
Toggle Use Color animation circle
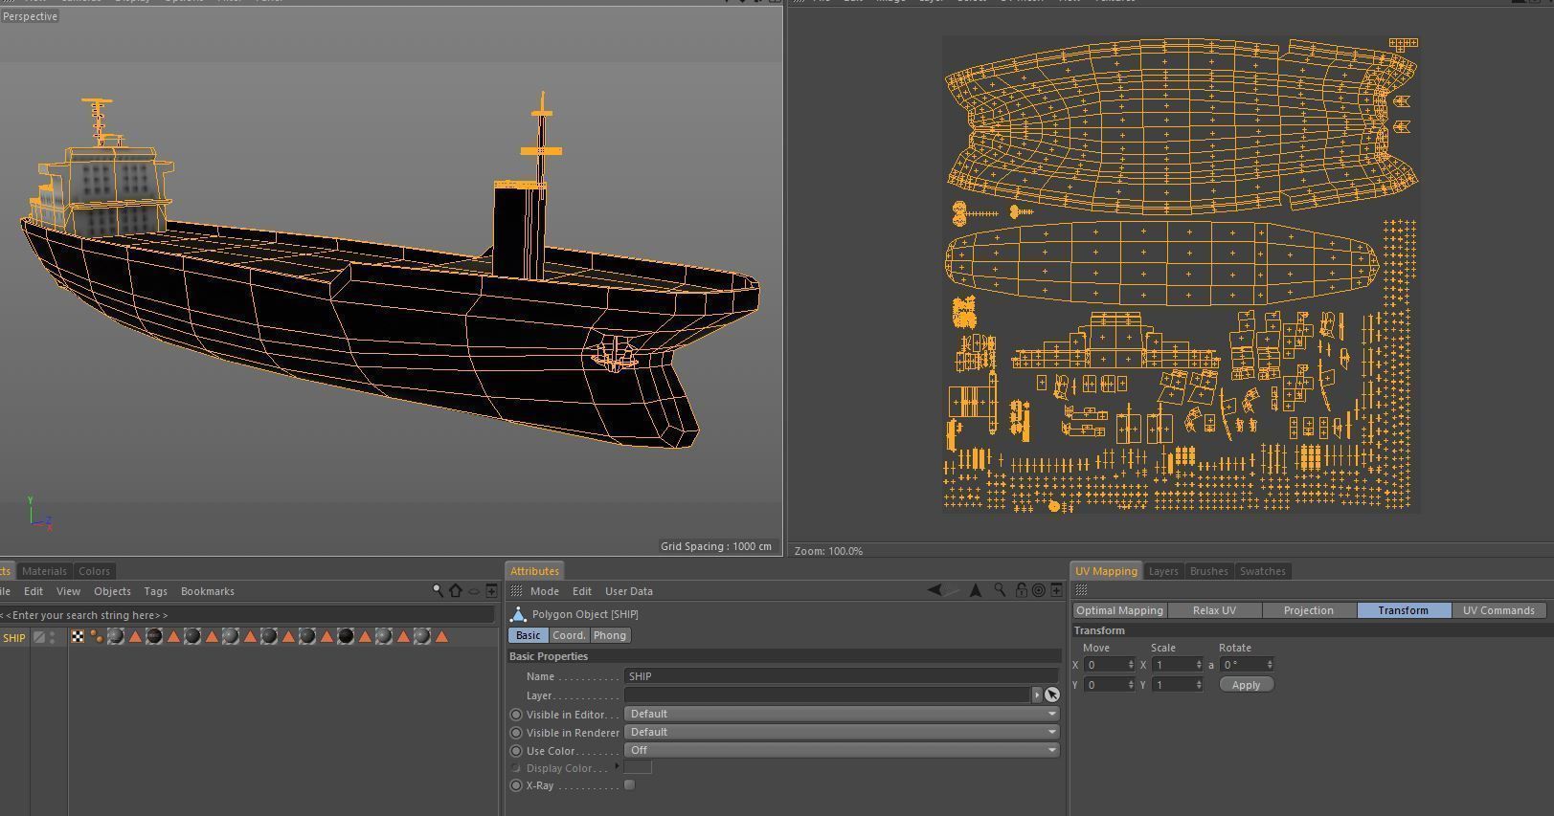click(x=516, y=751)
